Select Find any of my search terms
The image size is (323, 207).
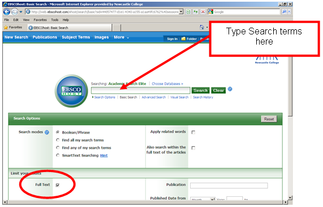click(58, 147)
